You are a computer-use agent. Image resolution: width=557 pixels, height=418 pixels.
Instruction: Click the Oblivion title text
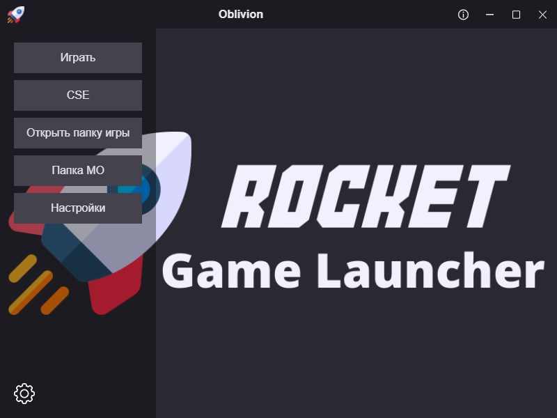click(x=241, y=14)
